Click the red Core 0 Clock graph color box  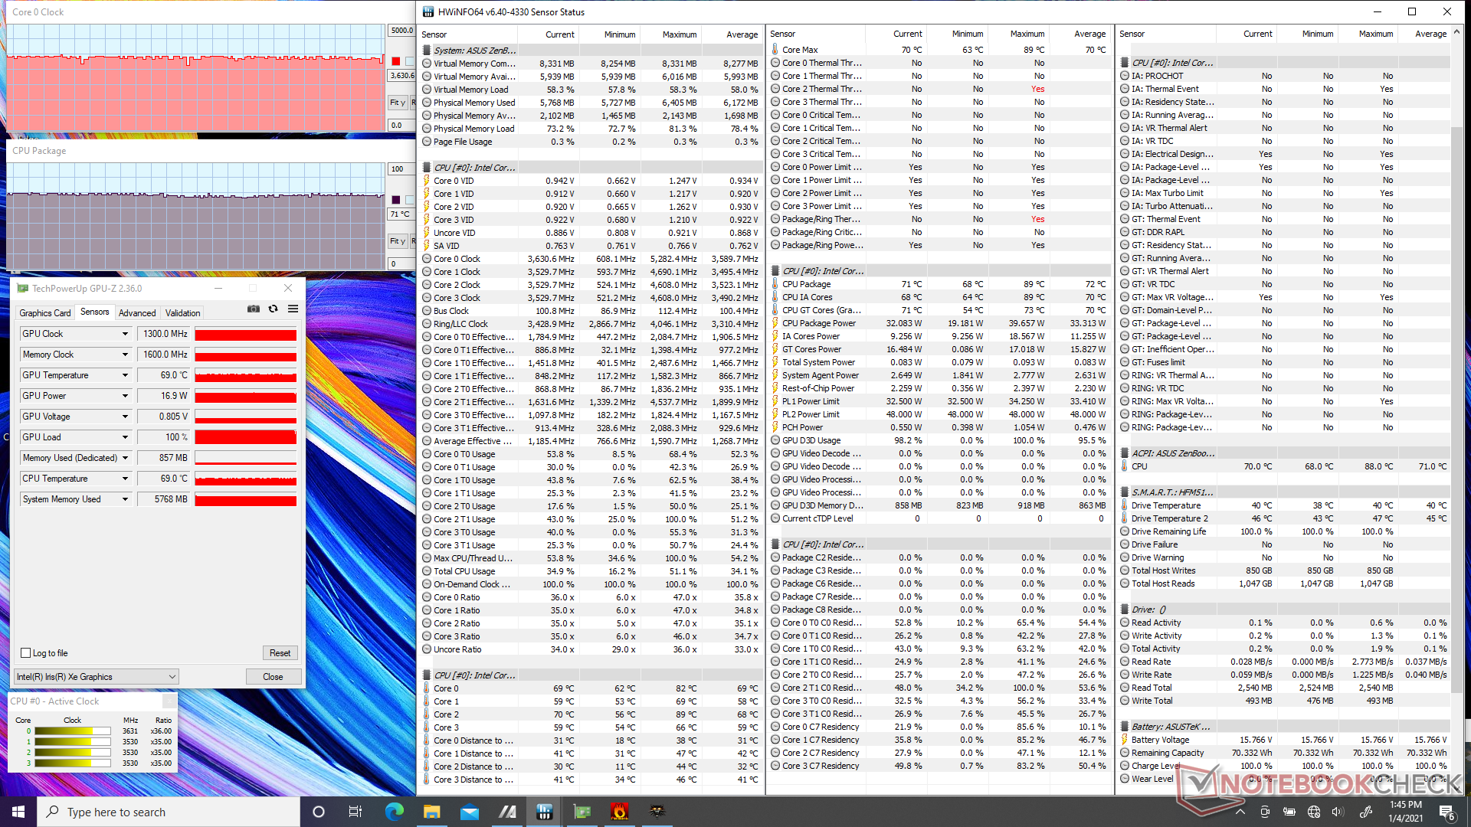tap(396, 61)
